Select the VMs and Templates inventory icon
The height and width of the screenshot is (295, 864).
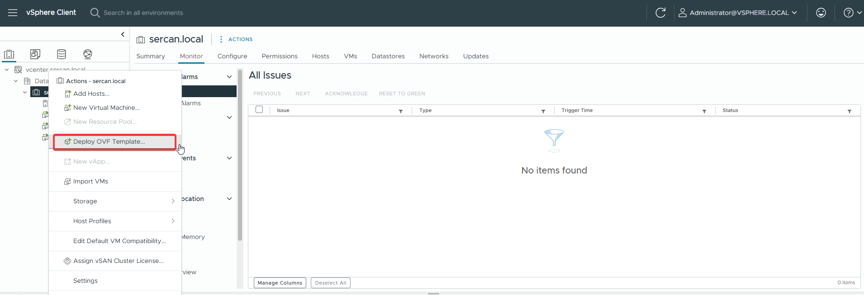tap(35, 54)
